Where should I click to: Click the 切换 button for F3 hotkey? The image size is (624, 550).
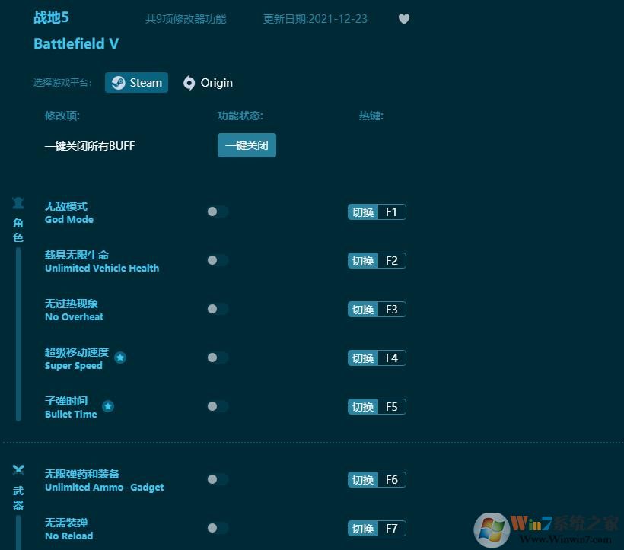pos(363,310)
